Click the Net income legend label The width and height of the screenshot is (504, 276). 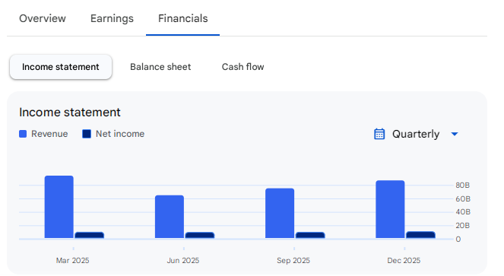tap(120, 134)
